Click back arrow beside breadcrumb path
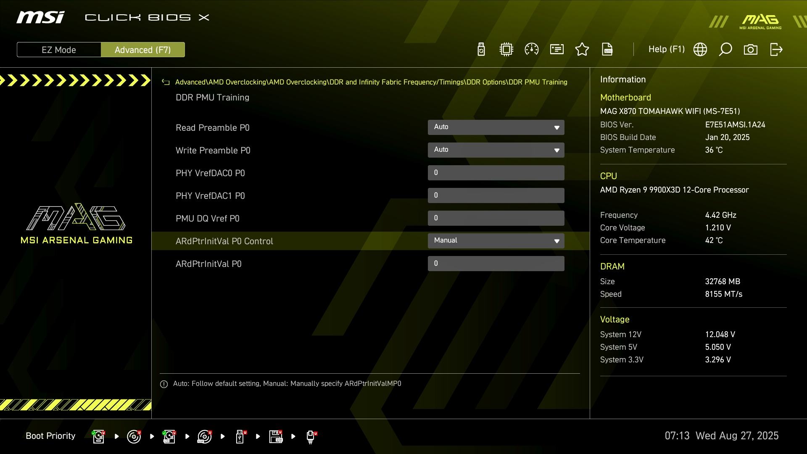The width and height of the screenshot is (807, 454). (166, 82)
